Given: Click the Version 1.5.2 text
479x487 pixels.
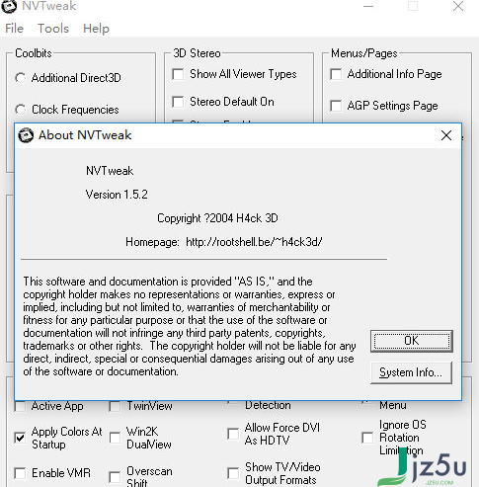Looking at the screenshot, I should click(x=117, y=195).
